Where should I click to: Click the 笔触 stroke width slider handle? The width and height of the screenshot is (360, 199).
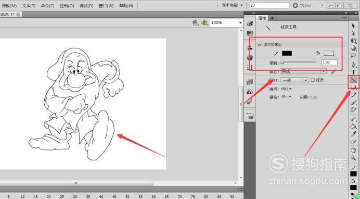click(x=282, y=63)
